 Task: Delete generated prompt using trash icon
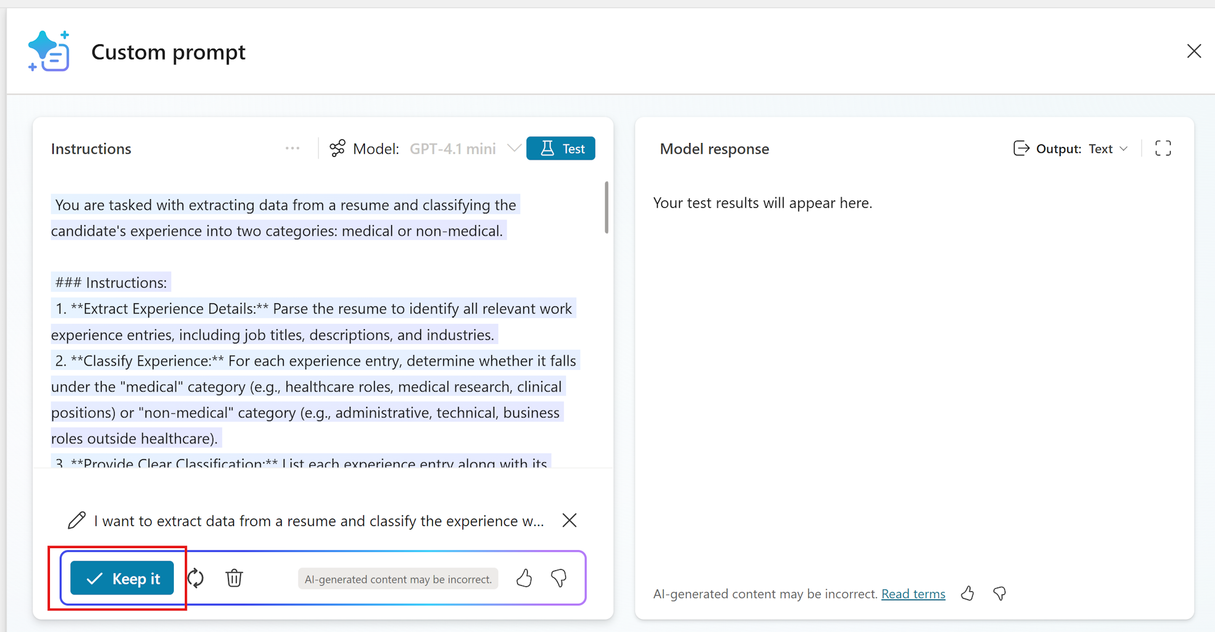[x=234, y=578]
